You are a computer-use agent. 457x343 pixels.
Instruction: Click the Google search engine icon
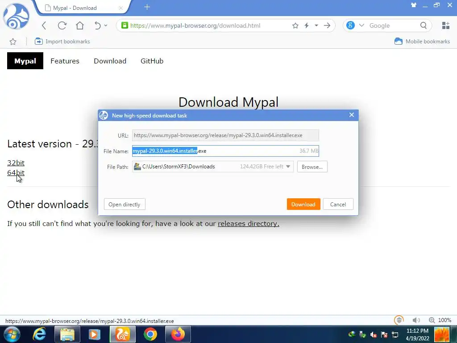(x=351, y=25)
